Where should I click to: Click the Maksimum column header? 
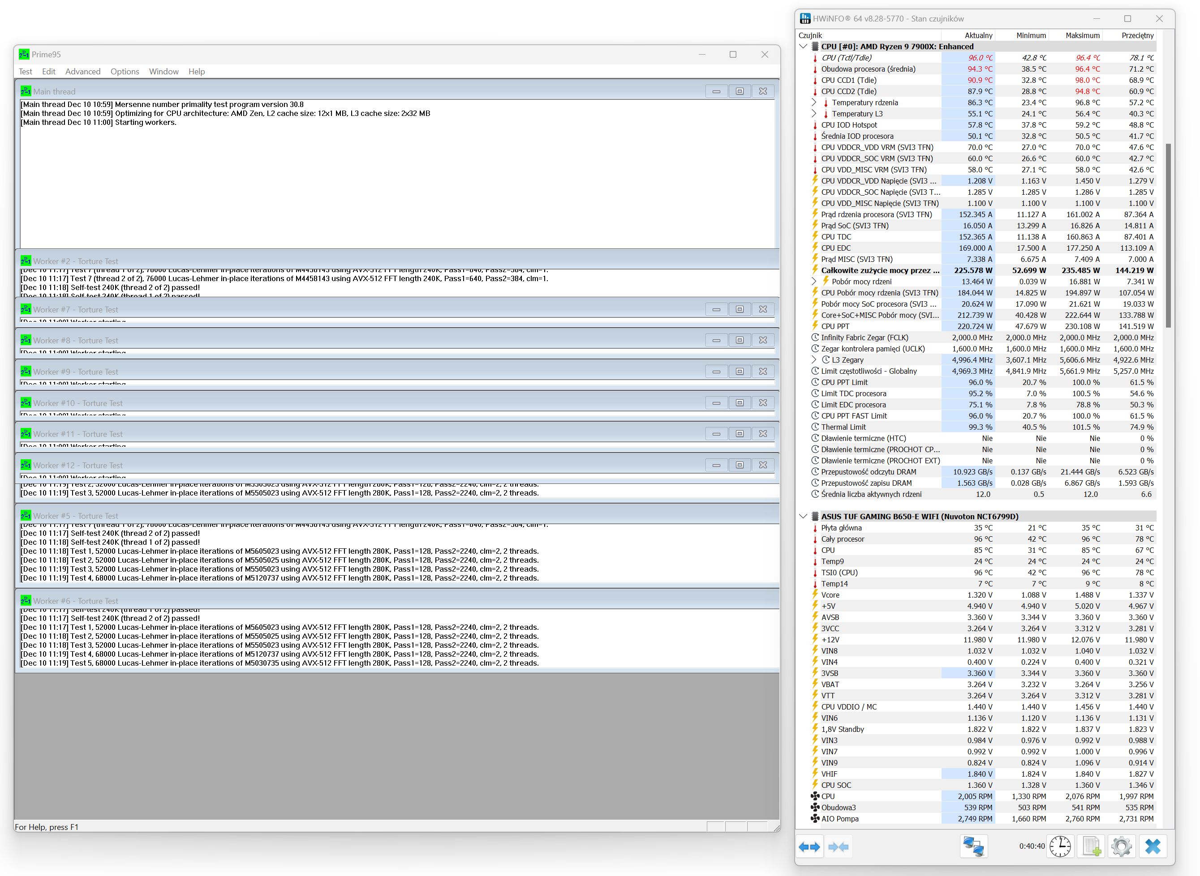pyautogui.click(x=1082, y=35)
